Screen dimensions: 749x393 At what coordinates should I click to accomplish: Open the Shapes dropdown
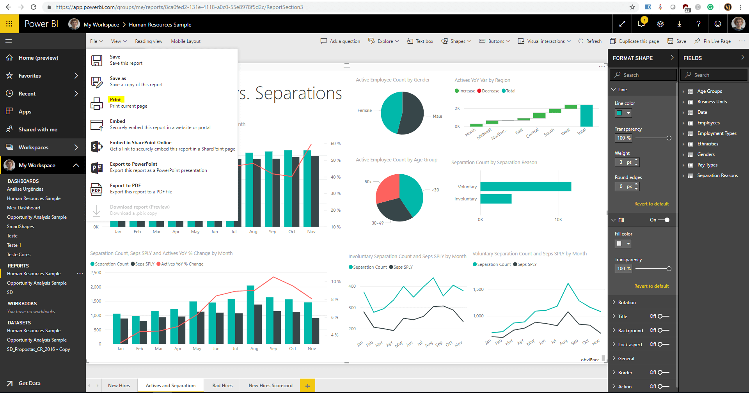[456, 41]
